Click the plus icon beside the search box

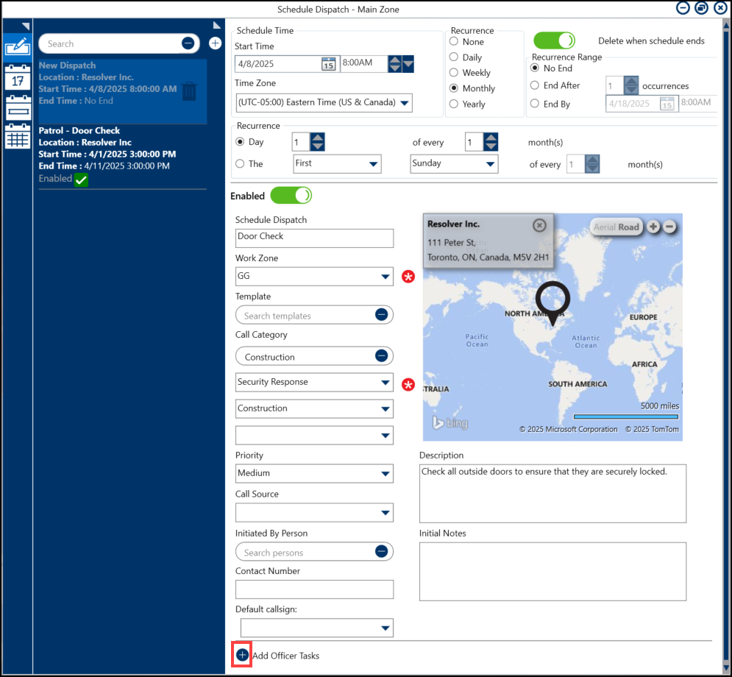215,43
